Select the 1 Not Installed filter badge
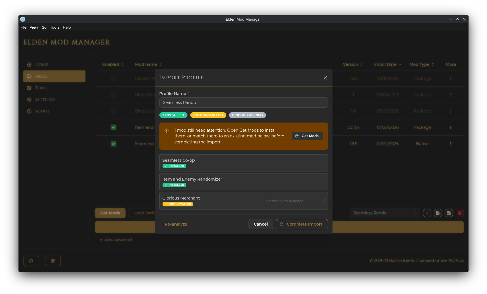The image size is (487, 294). (x=208, y=115)
